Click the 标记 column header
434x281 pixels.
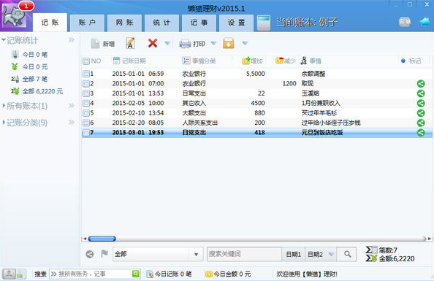tap(411, 61)
